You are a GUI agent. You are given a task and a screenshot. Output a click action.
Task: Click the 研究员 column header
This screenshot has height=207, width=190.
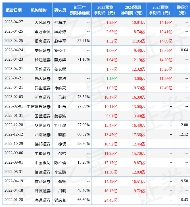point(60,10)
